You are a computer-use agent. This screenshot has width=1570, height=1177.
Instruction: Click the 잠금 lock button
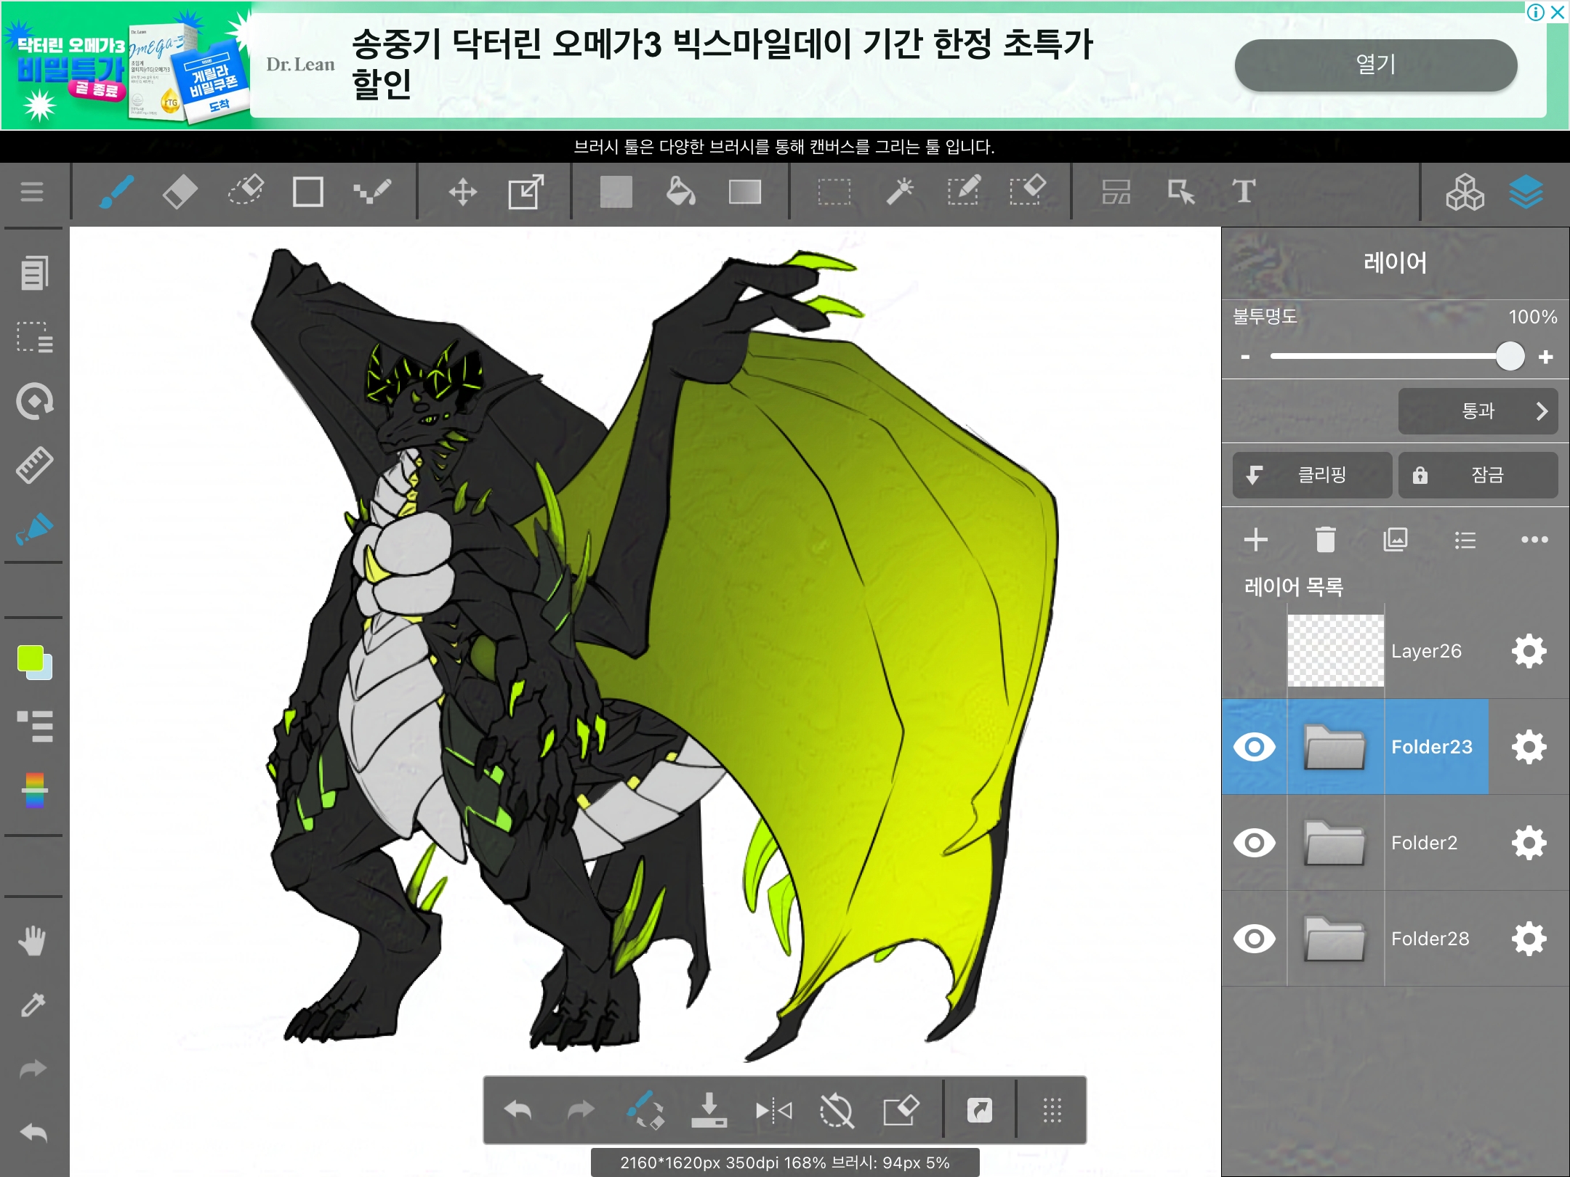click(1478, 475)
